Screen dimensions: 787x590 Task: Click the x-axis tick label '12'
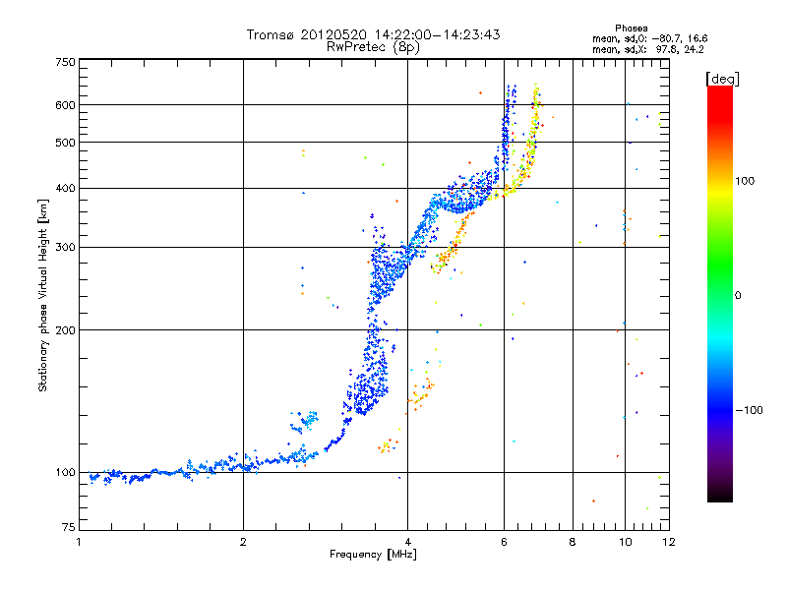coord(669,542)
